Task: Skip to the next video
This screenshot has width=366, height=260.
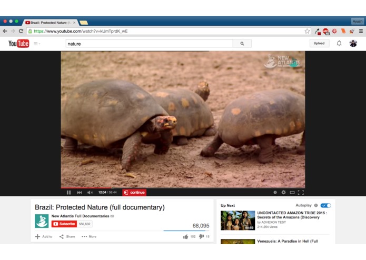Action: (x=80, y=193)
